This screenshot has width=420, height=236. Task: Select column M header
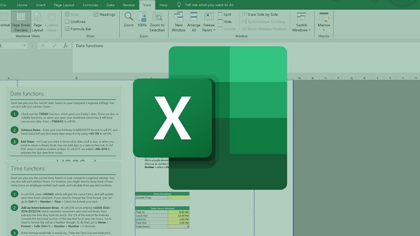[299, 78]
